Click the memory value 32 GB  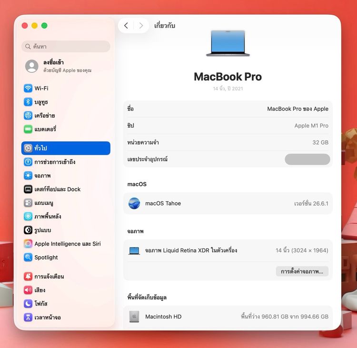pyautogui.click(x=320, y=142)
